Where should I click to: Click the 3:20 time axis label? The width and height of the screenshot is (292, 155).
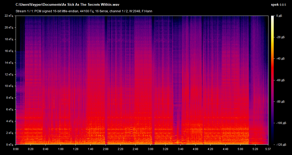click(165, 149)
